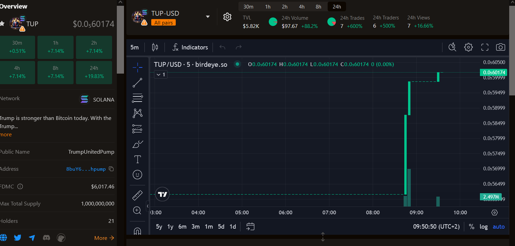Open the emoji icons tool

pyautogui.click(x=137, y=175)
